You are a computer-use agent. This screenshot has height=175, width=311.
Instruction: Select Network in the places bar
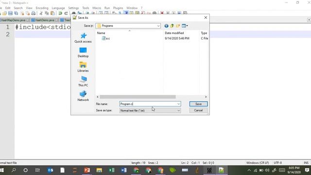(83, 96)
